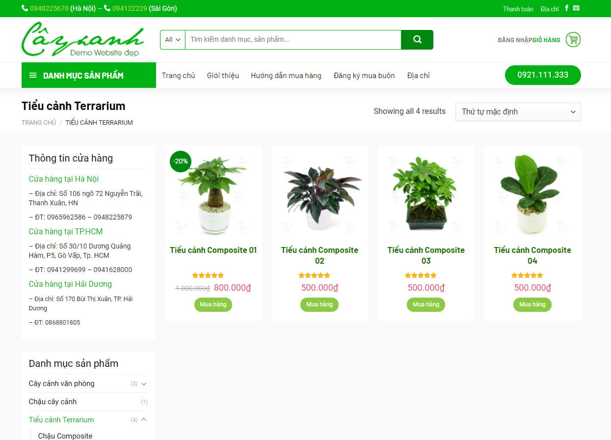Collapse the Tiểu cảnh Terrarium category
This screenshot has width=611, height=440.
144,420
